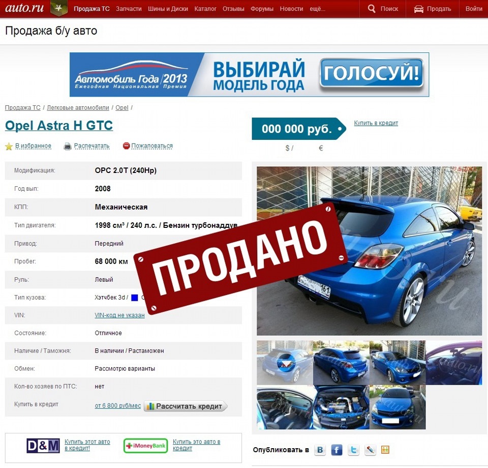Expand the ещё... menu

click(317, 9)
